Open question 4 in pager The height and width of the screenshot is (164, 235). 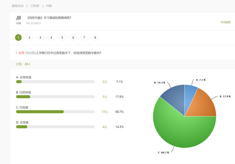pos(51,38)
